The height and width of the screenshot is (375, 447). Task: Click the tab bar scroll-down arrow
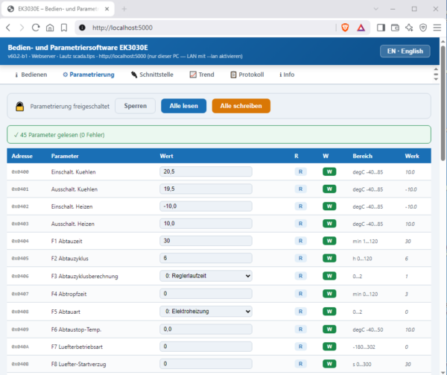coord(436,79)
